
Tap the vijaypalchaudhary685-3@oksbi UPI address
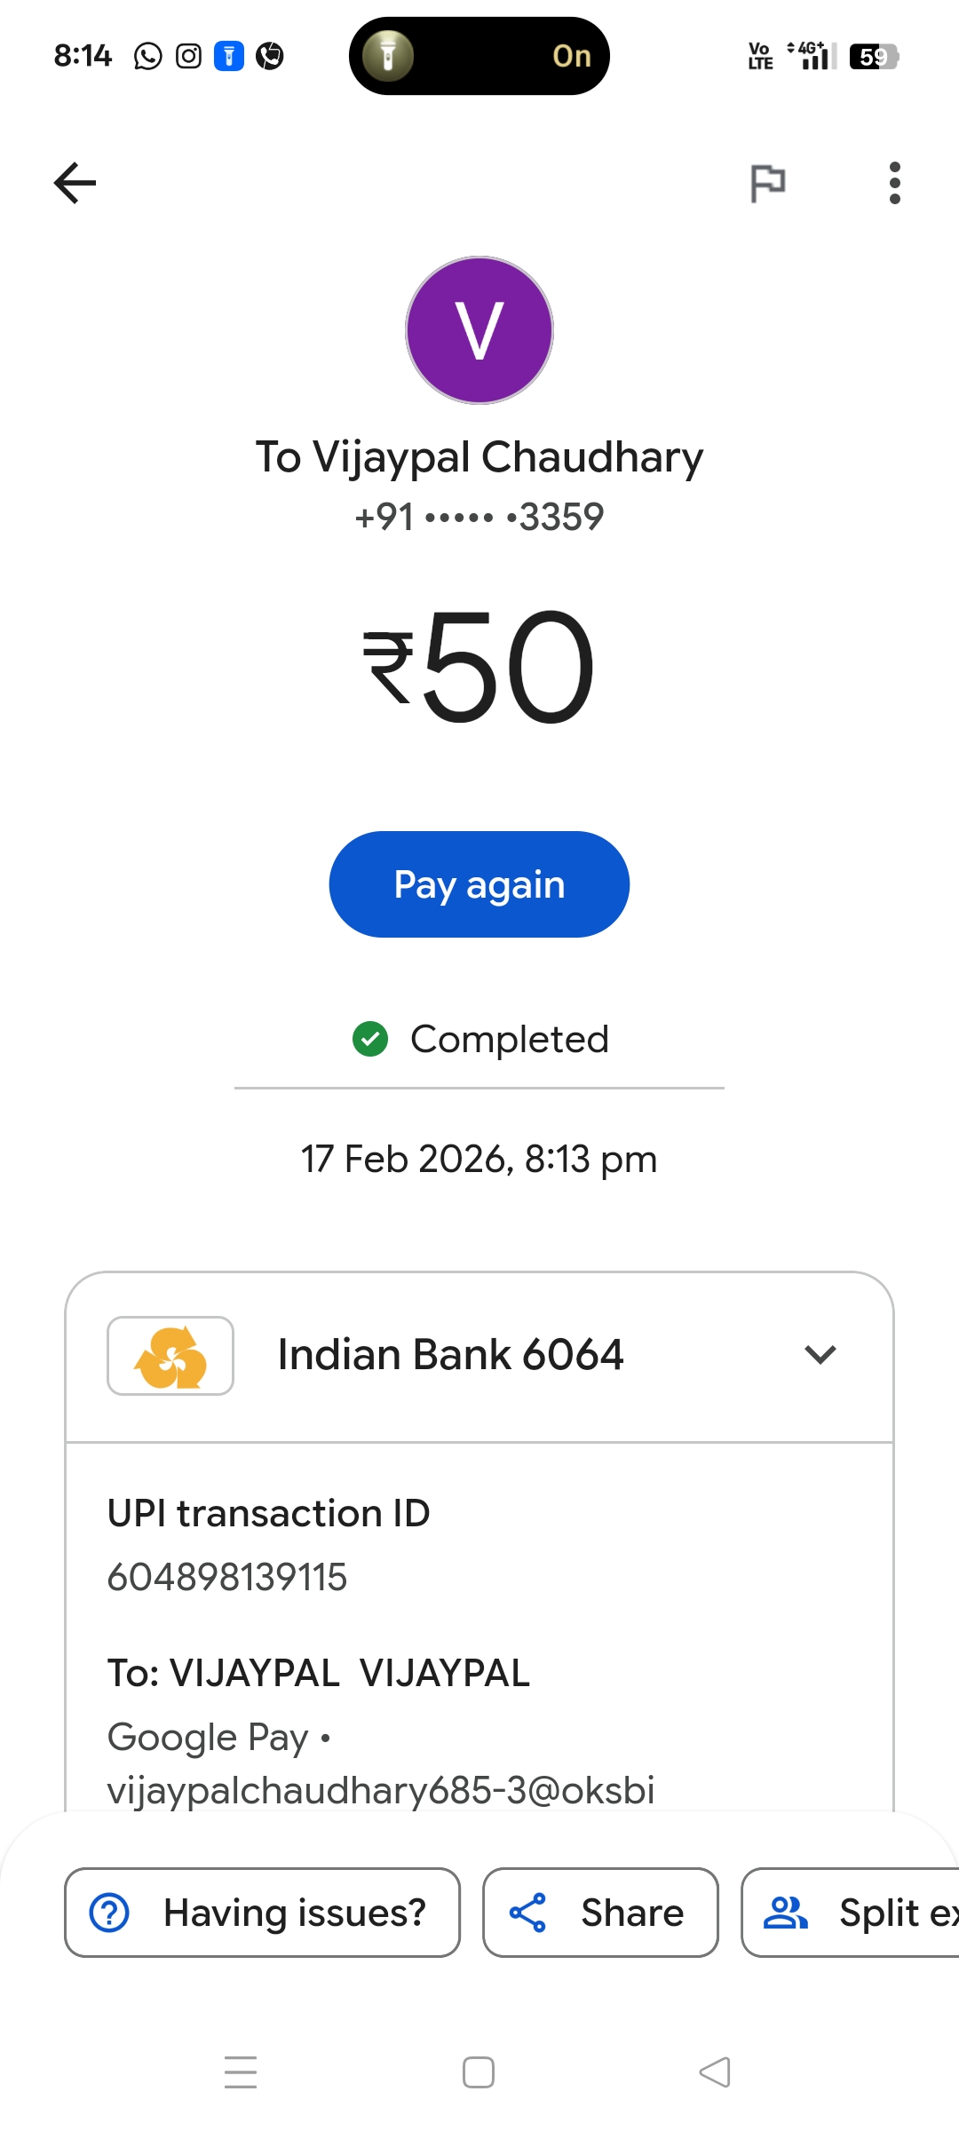pos(381,1790)
